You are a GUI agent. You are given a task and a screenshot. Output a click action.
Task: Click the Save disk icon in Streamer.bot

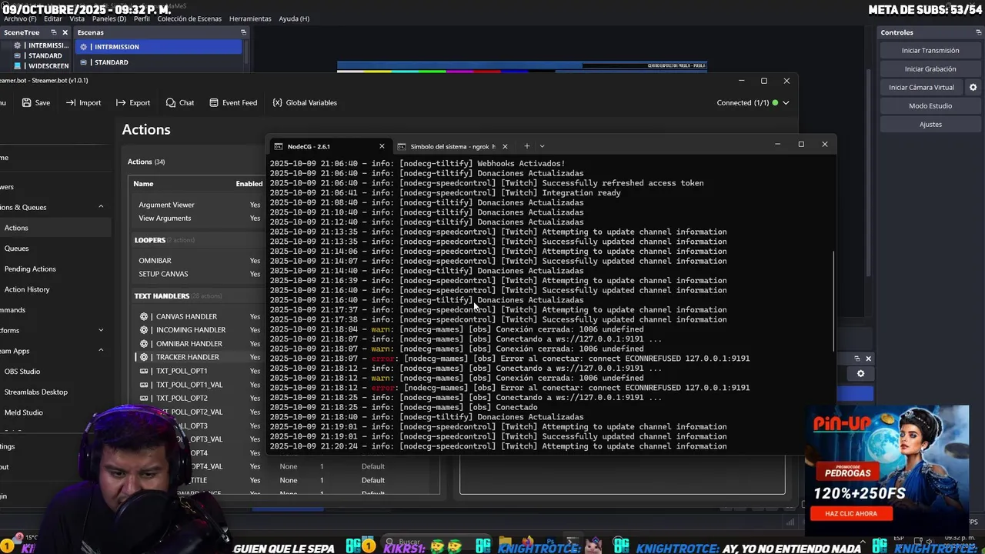pos(26,102)
